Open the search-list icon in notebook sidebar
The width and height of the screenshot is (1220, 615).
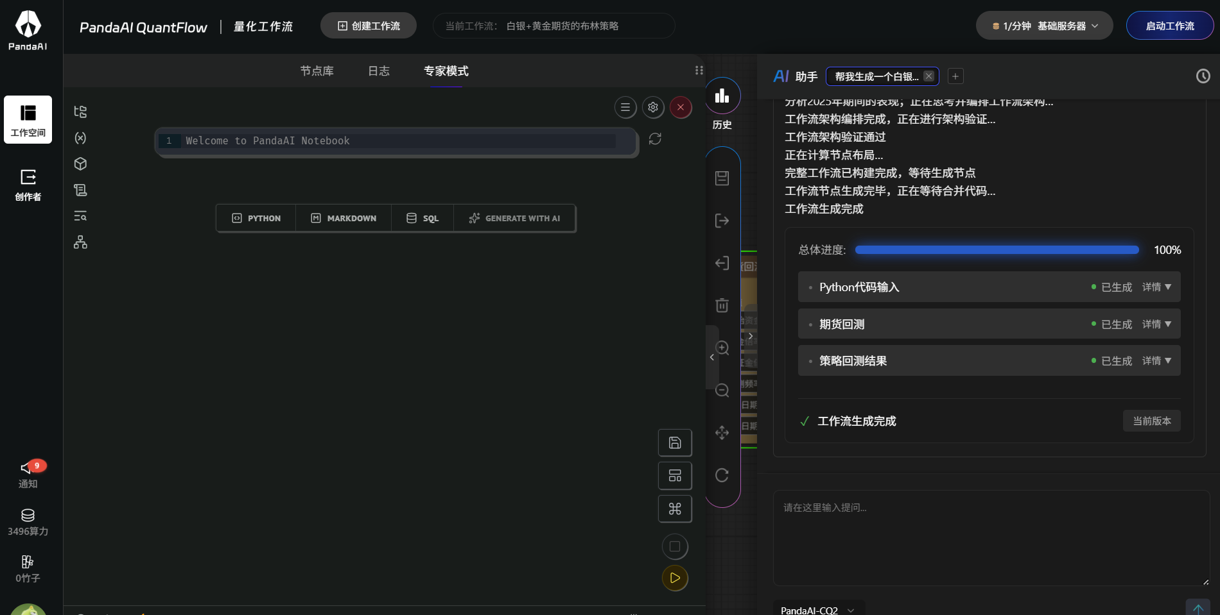80,216
